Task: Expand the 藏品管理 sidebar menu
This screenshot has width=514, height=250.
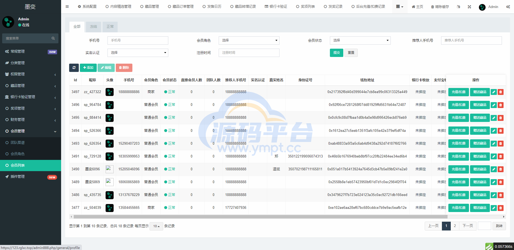Action: [31, 86]
